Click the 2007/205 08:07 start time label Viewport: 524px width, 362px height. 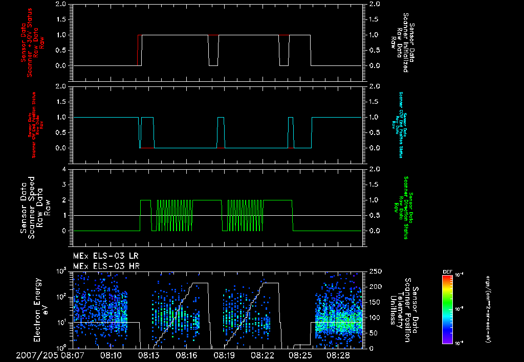tap(50, 355)
